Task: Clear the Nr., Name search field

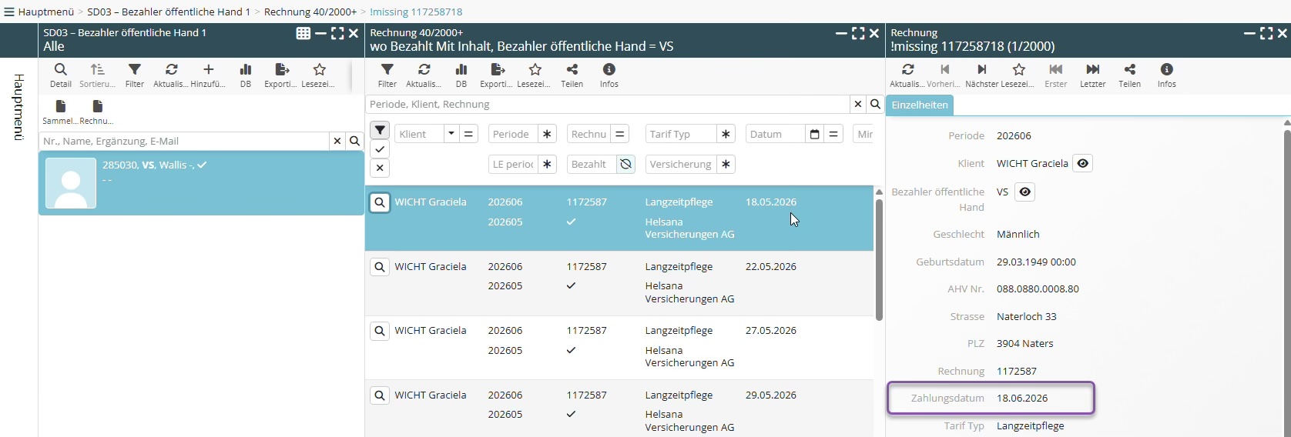Action: tap(337, 142)
